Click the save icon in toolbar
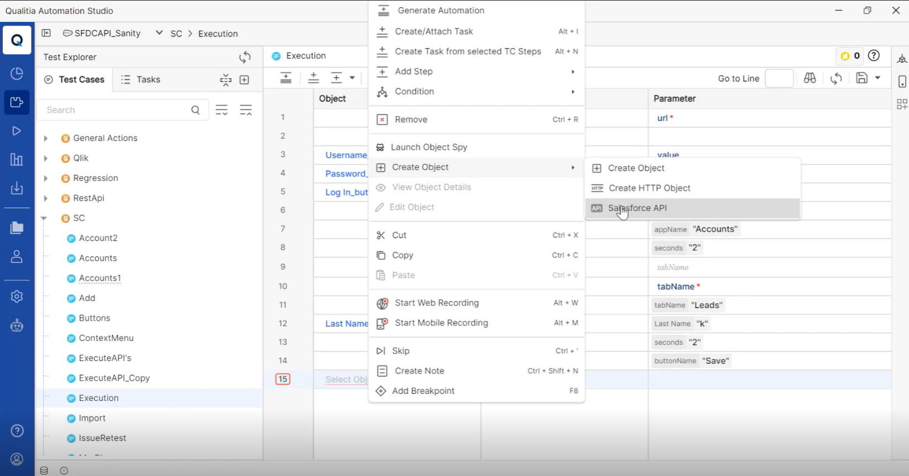This screenshot has height=476, width=909. tap(861, 78)
